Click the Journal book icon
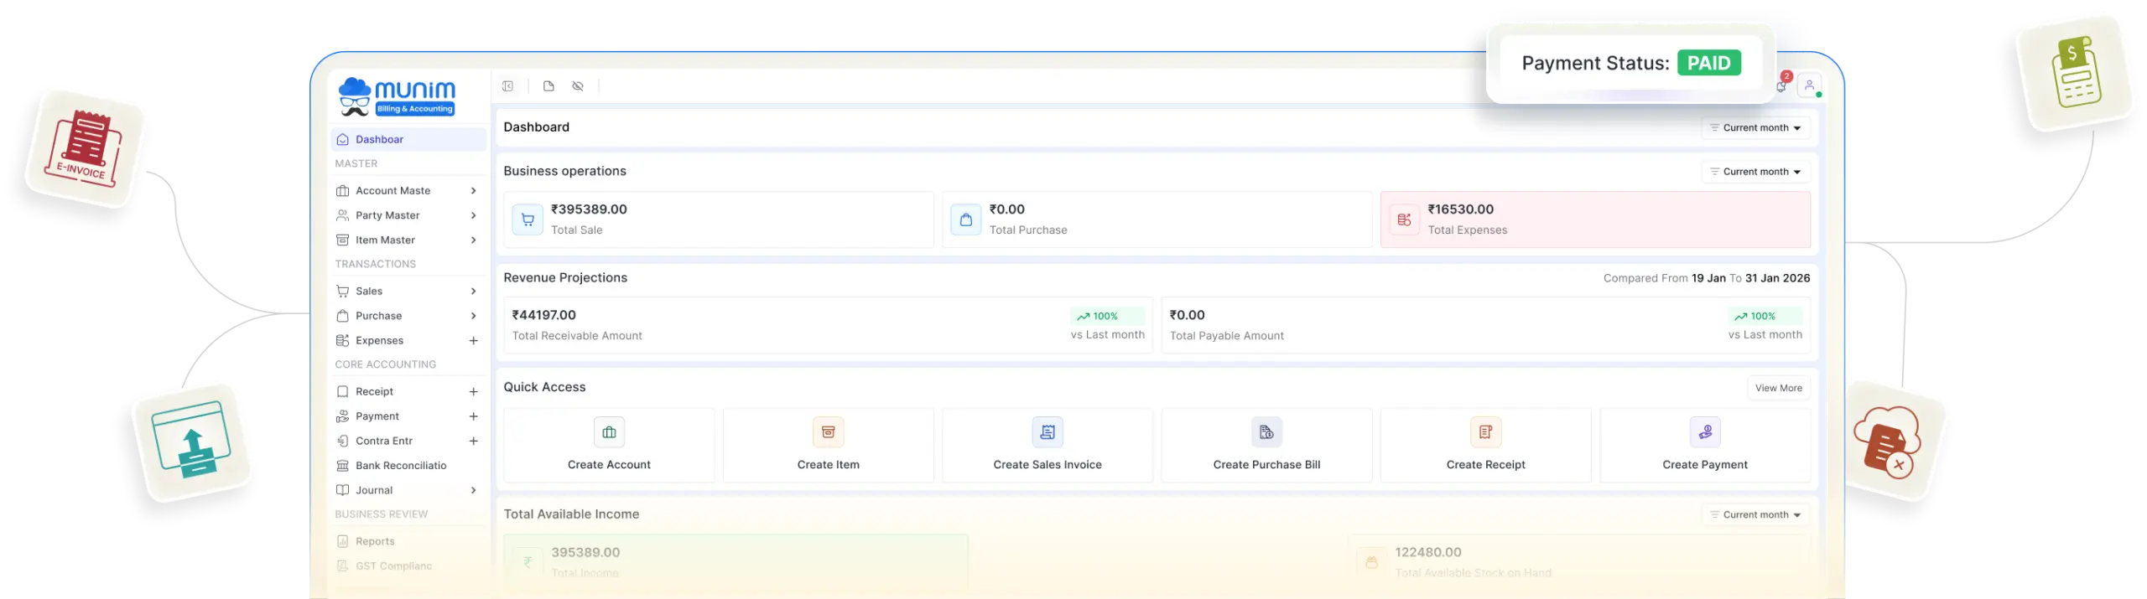The height and width of the screenshot is (599, 2147). click(x=342, y=491)
